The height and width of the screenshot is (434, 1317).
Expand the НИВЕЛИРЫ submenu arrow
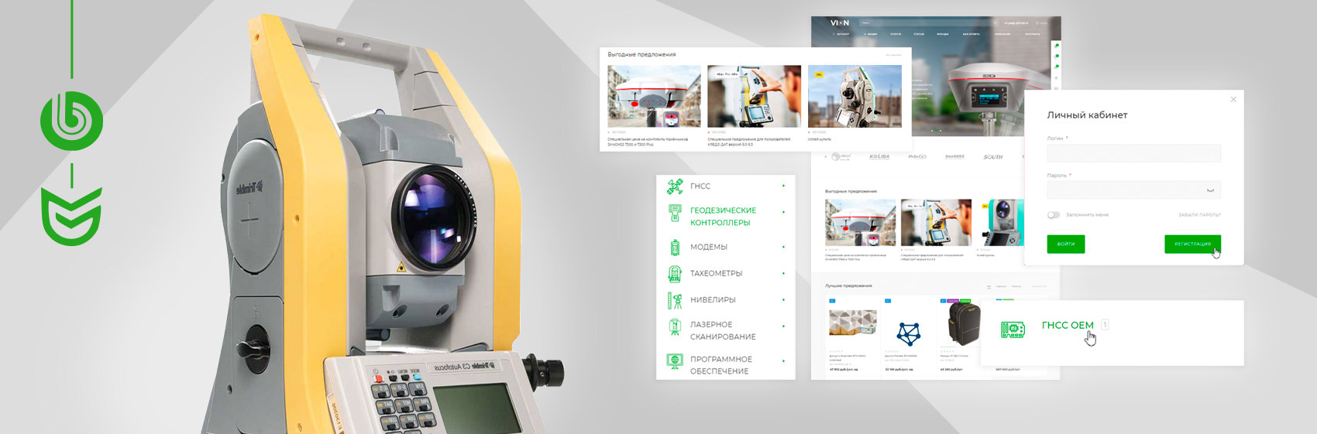(x=783, y=300)
